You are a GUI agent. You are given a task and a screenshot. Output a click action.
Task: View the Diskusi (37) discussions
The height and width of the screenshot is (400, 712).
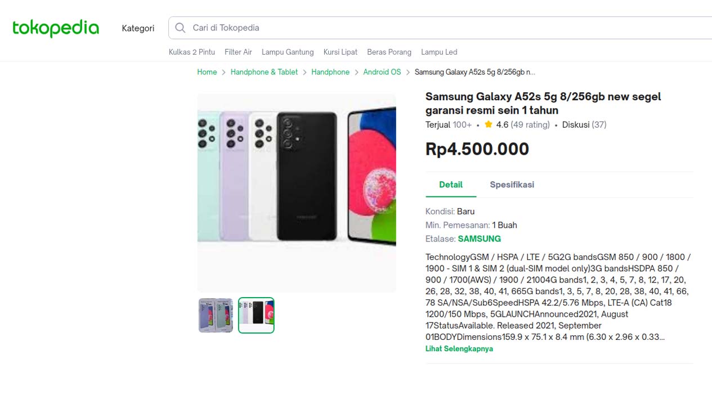tap(584, 124)
